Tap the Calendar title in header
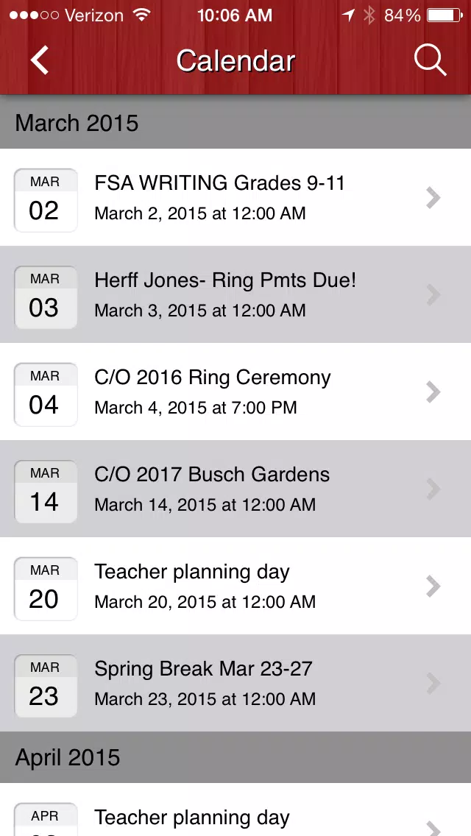471x836 pixels. (x=235, y=61)
